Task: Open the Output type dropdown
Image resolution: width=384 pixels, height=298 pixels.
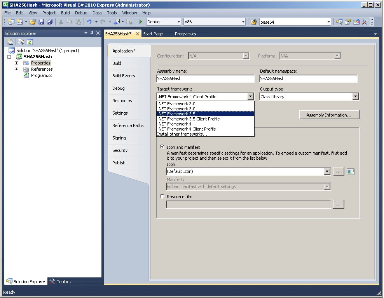Action: click(355, 97)
